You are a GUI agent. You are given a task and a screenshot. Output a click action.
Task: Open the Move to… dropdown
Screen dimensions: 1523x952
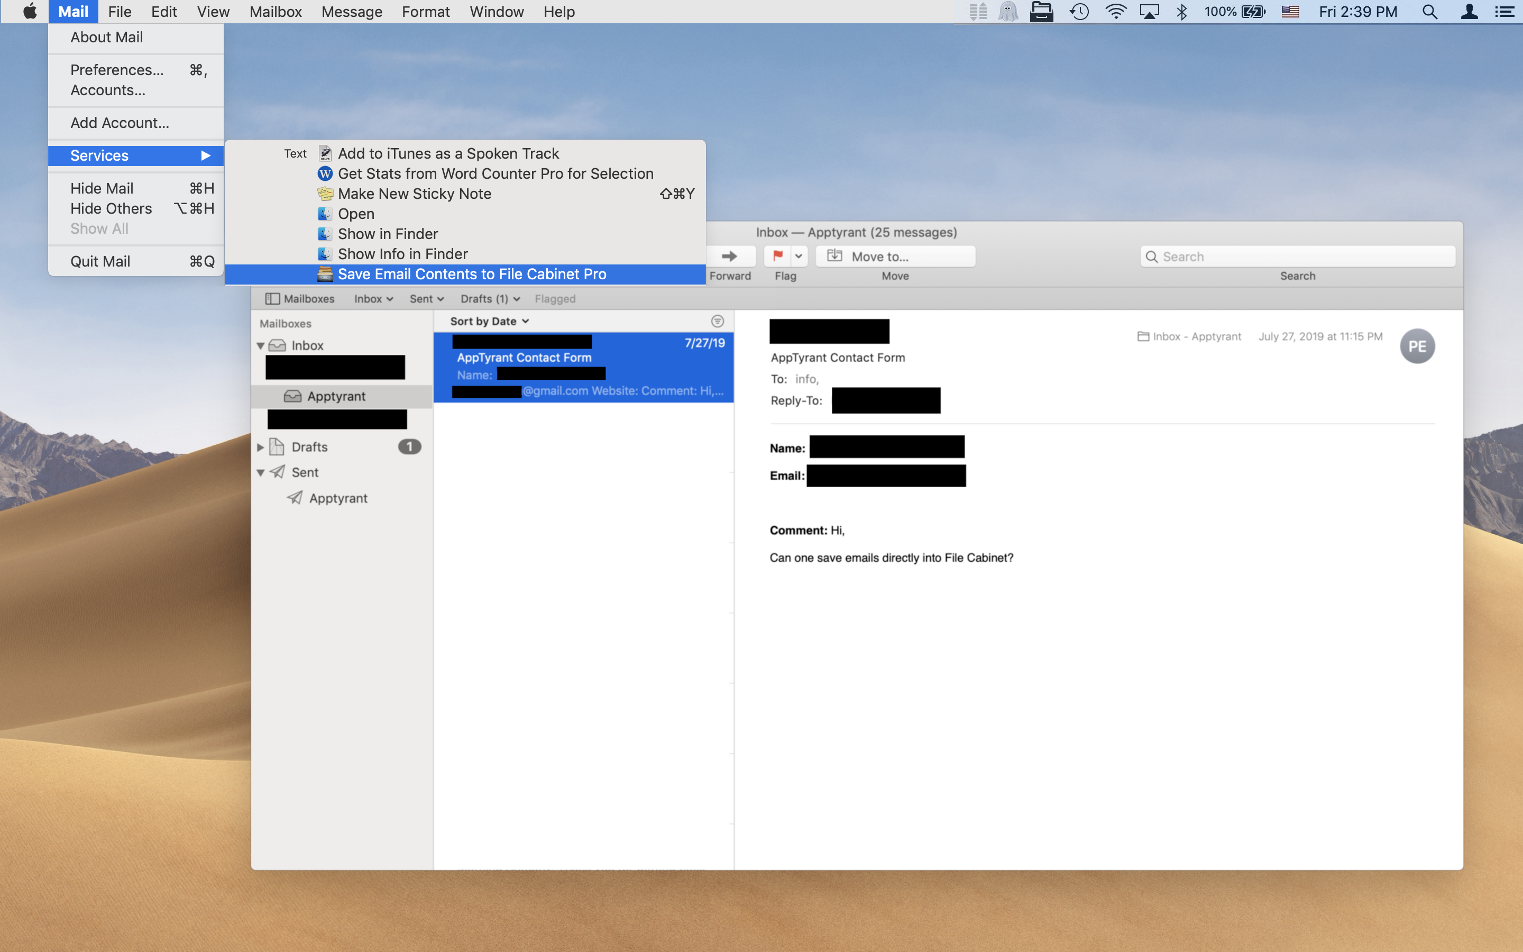895,257
